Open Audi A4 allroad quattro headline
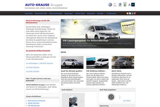 click(72, 71)
